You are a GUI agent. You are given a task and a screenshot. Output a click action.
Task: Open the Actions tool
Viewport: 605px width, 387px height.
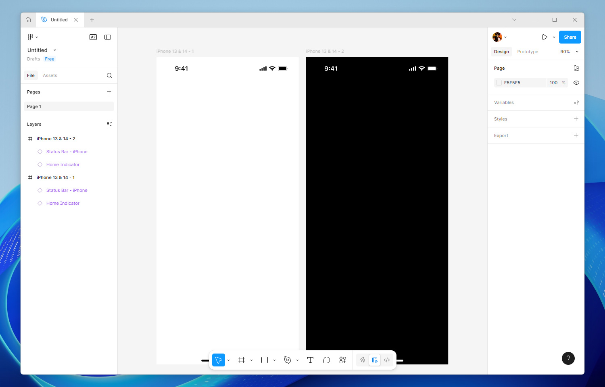point(343,360)
